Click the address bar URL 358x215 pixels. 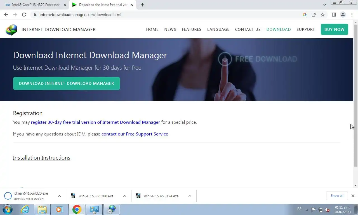[x=80, y=15]
